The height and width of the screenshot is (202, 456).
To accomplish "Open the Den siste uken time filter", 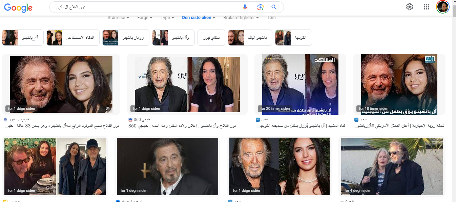I will [x=199, y=18].
